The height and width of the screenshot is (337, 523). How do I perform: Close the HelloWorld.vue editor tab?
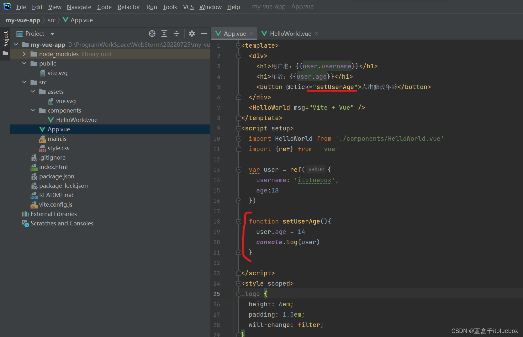[317, 34]
